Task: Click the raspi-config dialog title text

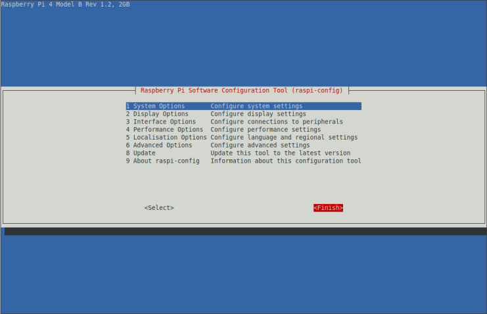Action: [242, 90]
